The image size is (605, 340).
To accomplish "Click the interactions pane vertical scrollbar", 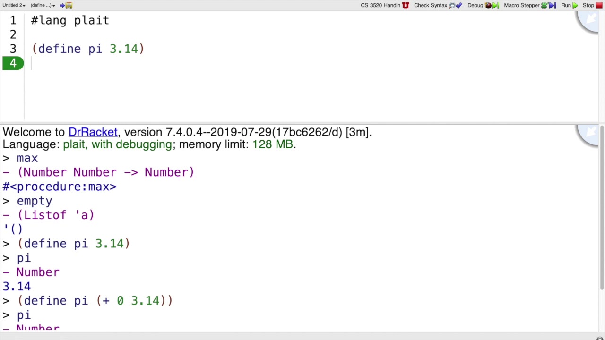I will [602, 208].
